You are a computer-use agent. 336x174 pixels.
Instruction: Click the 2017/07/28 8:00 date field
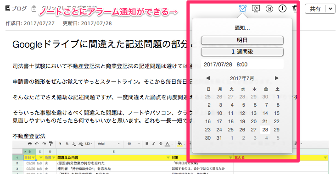click(242, 65)
